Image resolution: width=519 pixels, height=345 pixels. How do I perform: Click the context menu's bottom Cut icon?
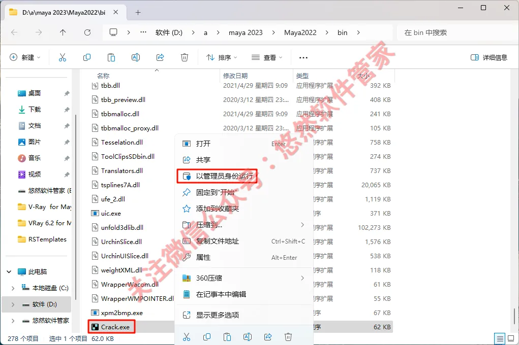pos(187,337)
